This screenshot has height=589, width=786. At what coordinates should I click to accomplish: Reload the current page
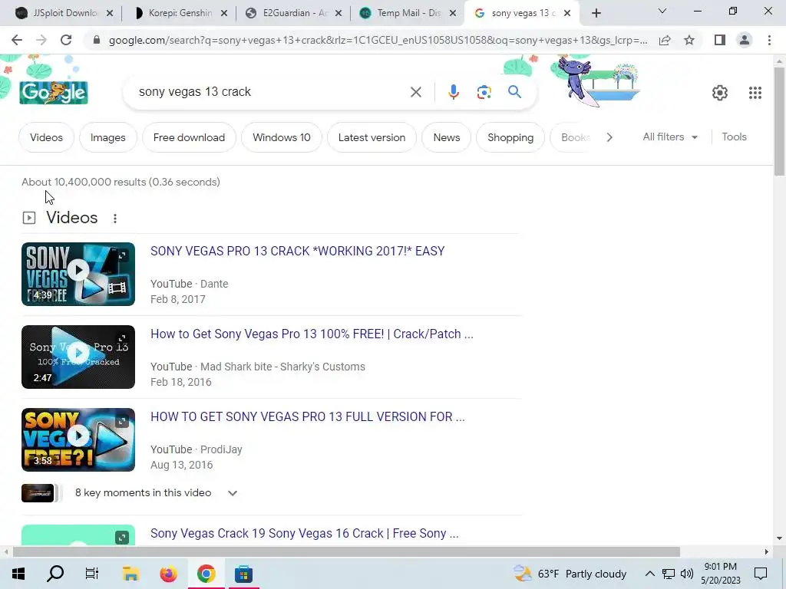point(66,40)
